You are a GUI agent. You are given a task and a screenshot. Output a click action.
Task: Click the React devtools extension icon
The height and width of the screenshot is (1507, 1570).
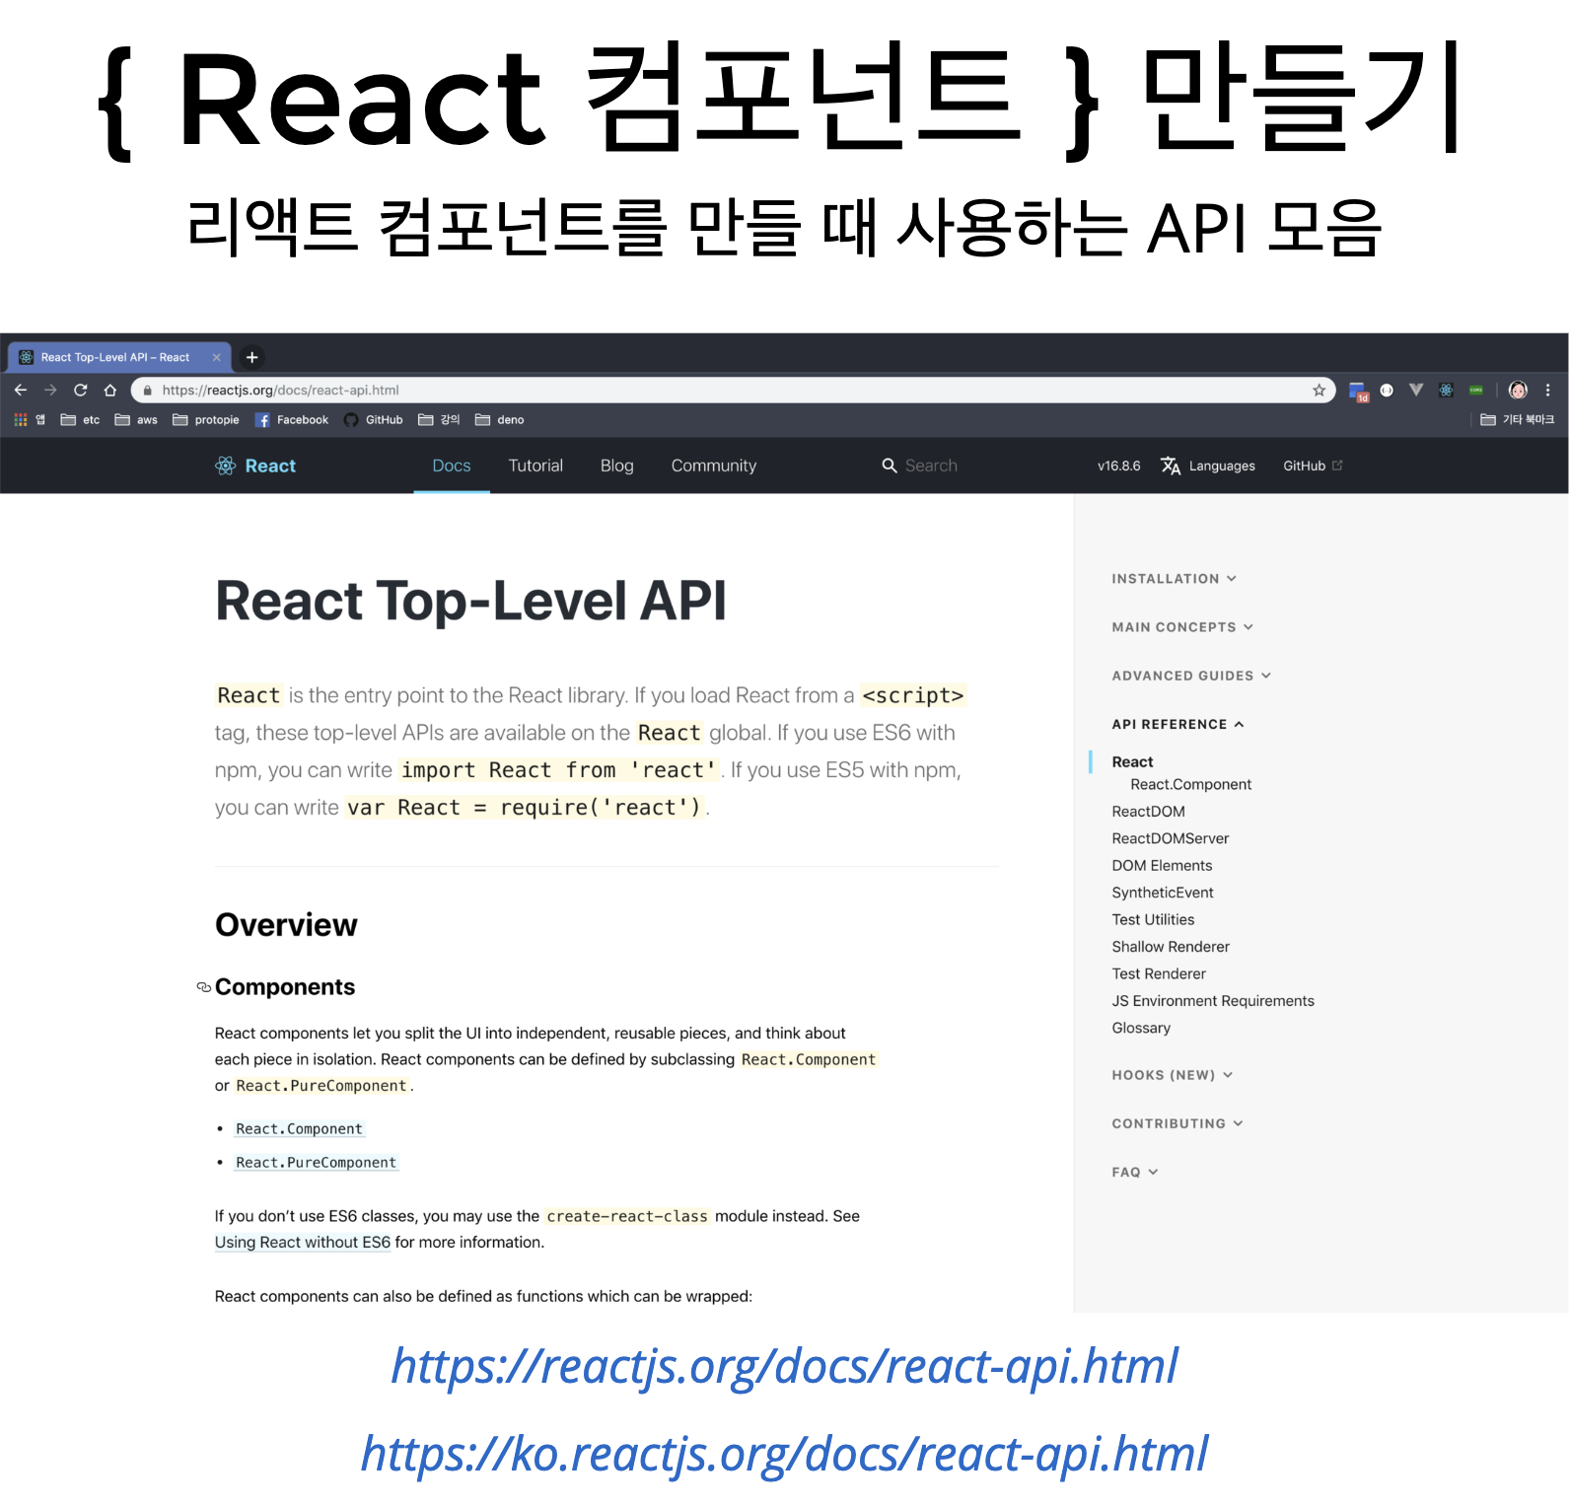[1446, 391]
